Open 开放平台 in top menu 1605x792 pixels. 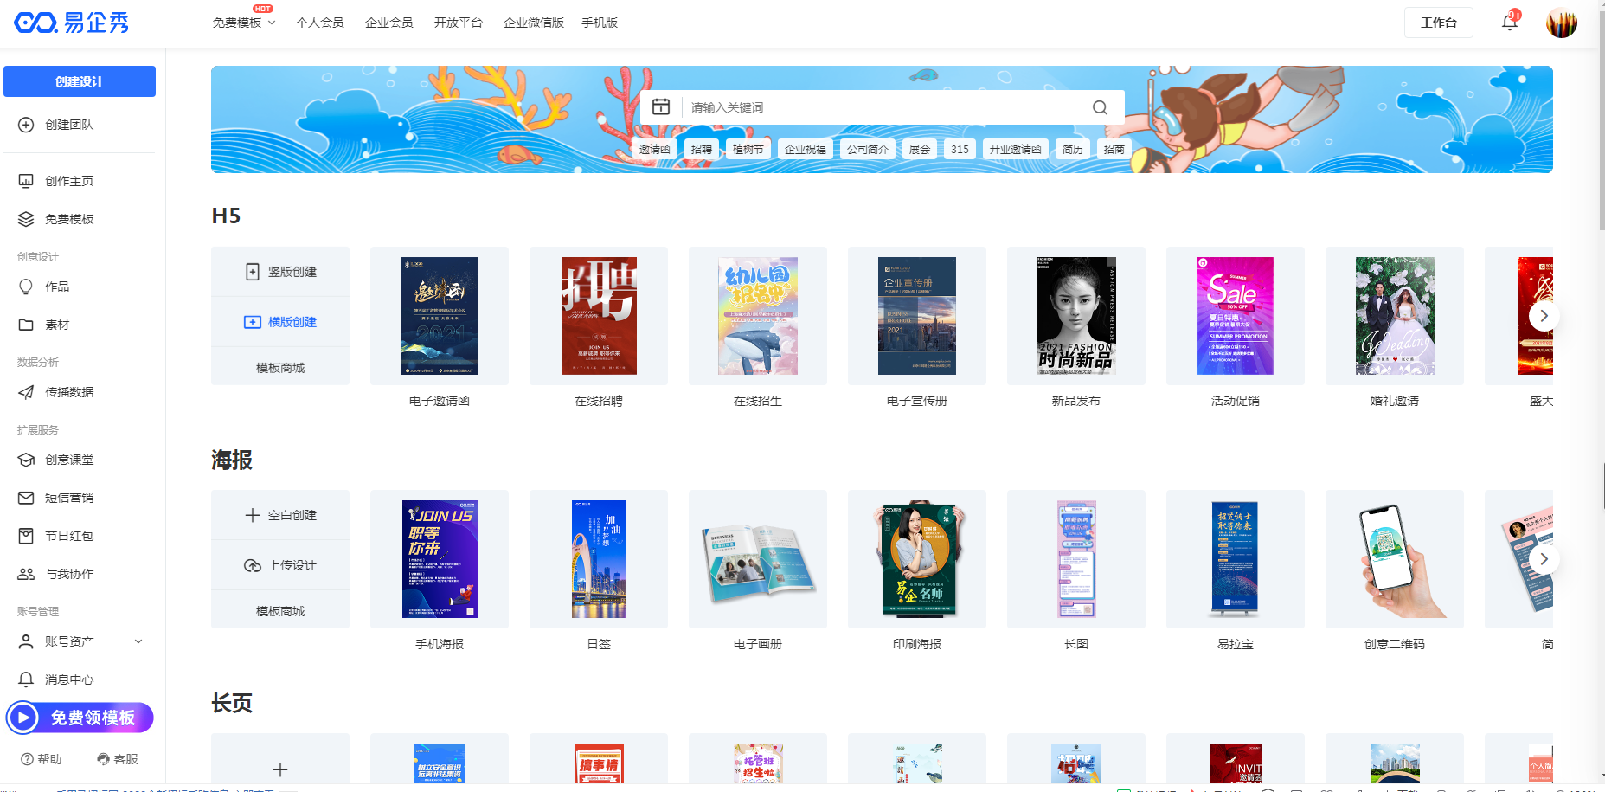click(x=459, y=23)
